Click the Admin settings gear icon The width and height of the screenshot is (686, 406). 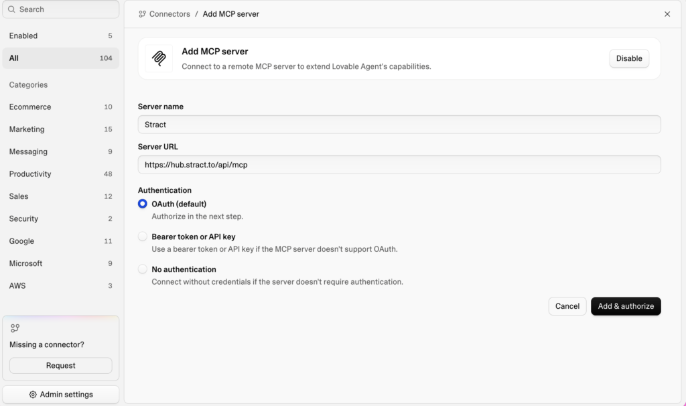click(x=33, y=395)
